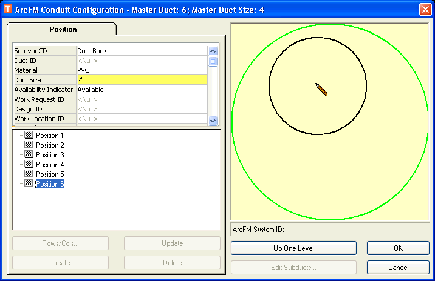The height and width of the screenshot is (281, 435).
Task: Click the Position 5 grid icon
Action: (x=29, y=174)
